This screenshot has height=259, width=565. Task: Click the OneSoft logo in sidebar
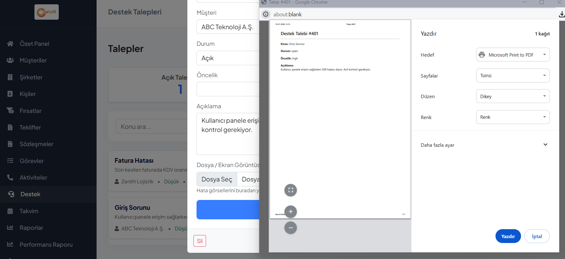46,12
